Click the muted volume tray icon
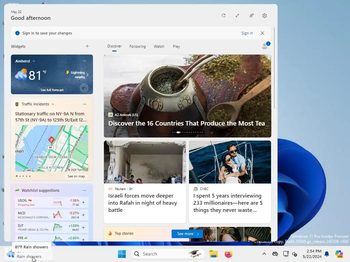 tap(295, 254)
